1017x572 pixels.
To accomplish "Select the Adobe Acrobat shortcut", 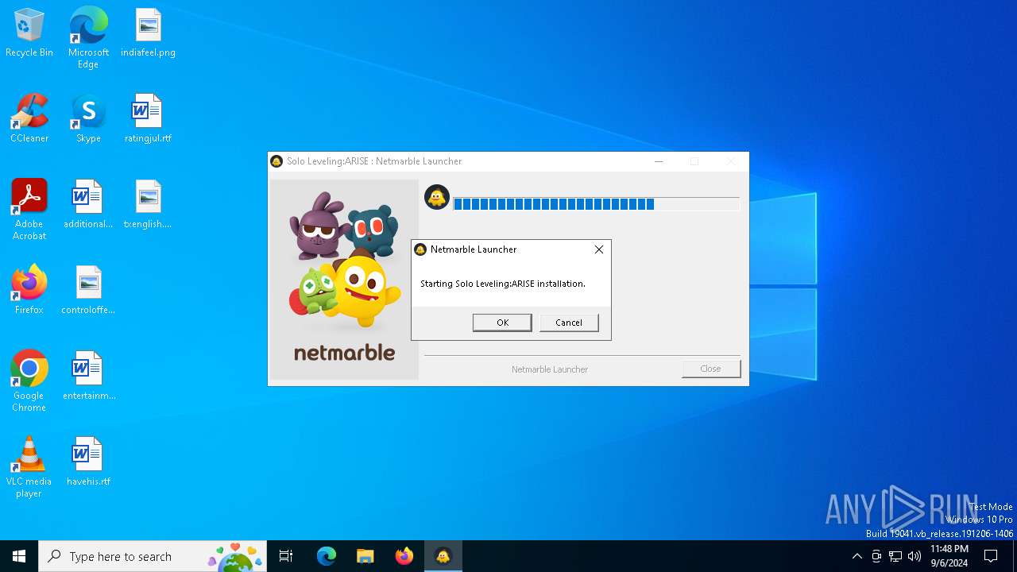I will point(29,210).
